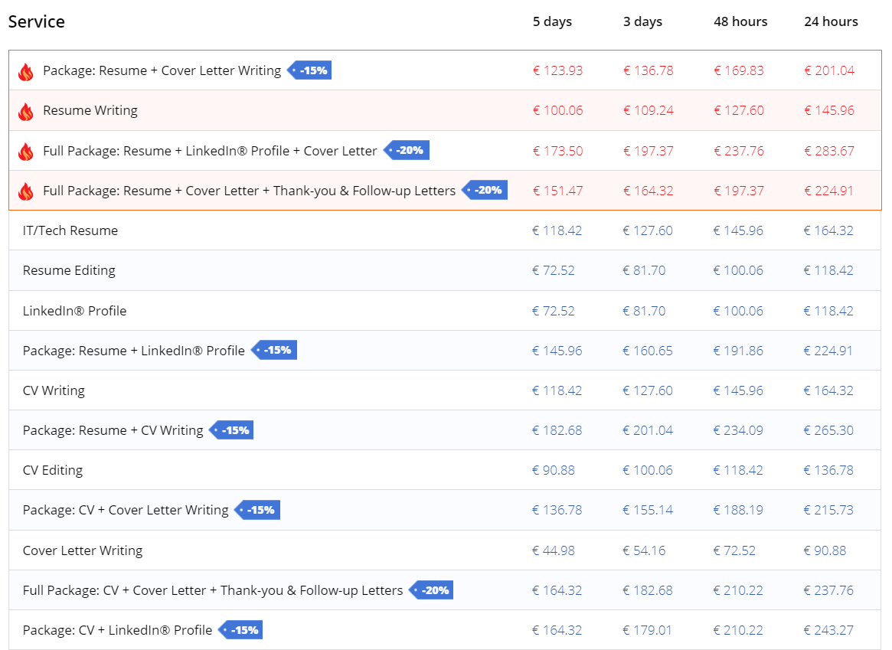Choose € 201.04 24-hour price for Resume + Cover Letter package

tap(829, 70)
